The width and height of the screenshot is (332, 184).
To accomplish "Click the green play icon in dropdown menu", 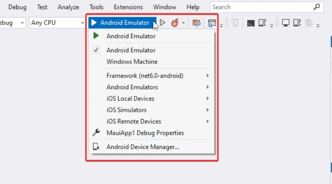I will point(96,36).
